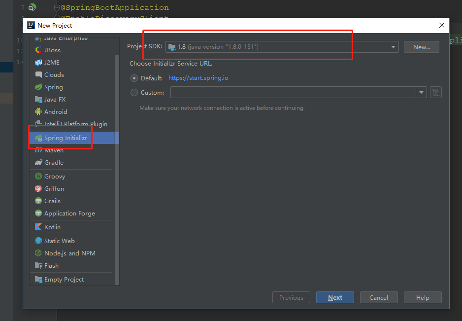Click the Next button

(x=335, y=297)
